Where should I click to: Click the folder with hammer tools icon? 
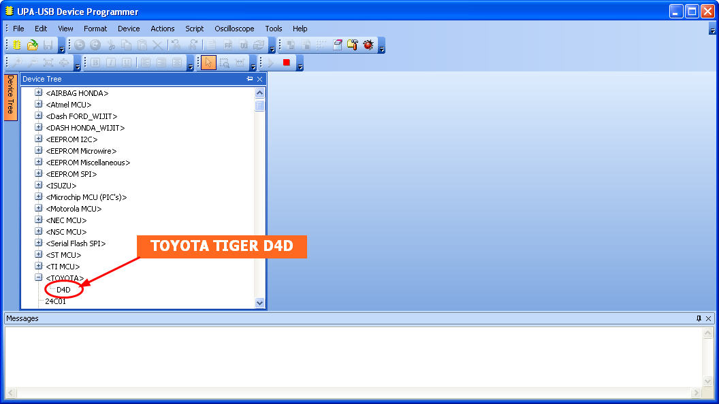pyautogui.click(x=353, y=45)
